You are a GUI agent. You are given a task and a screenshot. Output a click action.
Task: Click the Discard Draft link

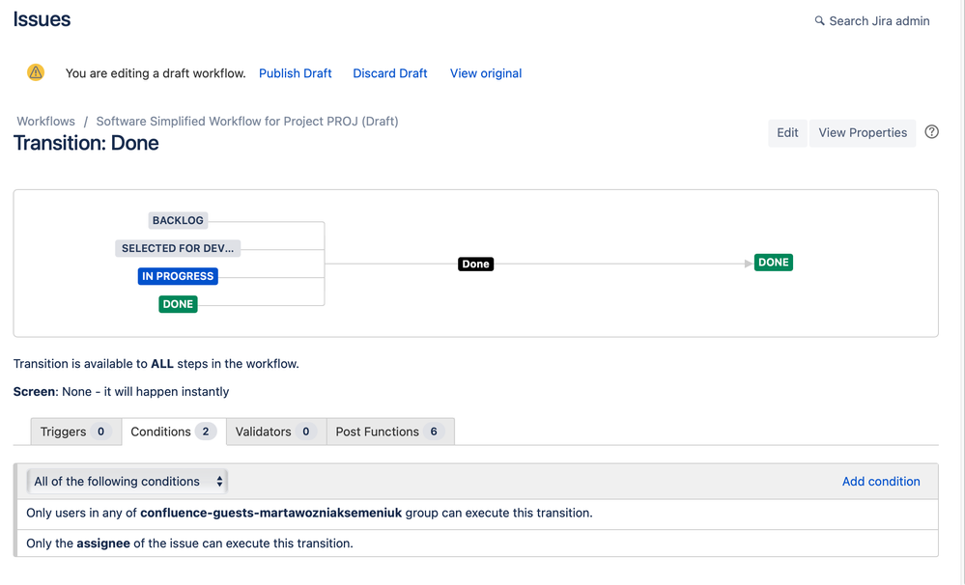coord(389,73)
